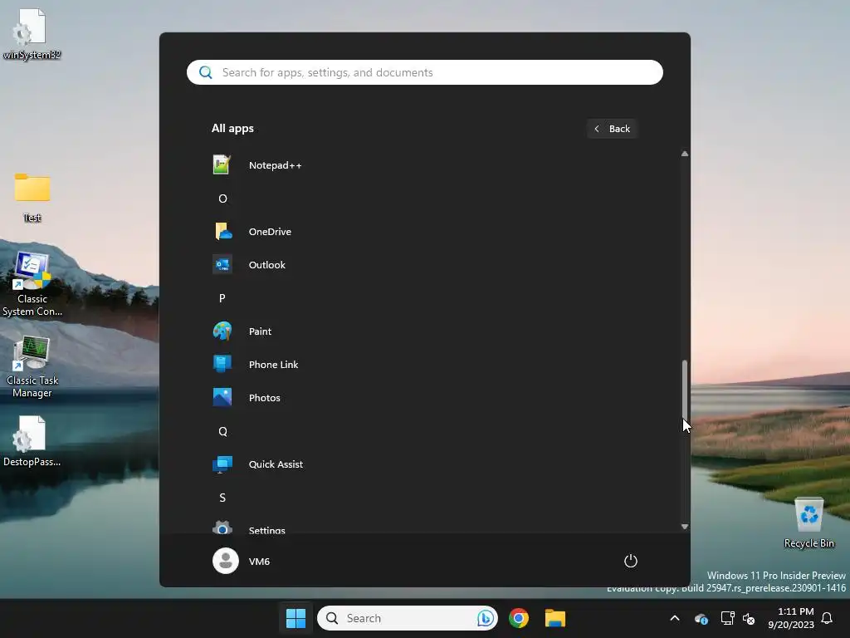Click the Phone Link label text
Viewport: 850px width, 638px height.
(273, 365)
